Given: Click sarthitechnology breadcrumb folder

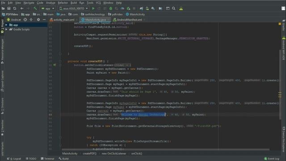Looking at the screenshot, I should click(x=93, y=14).
